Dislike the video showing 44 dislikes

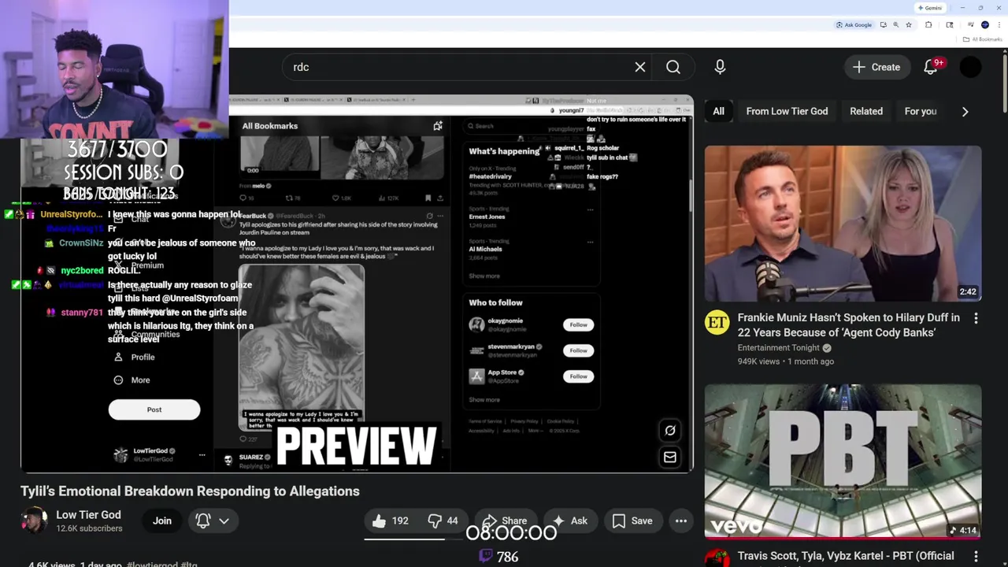[x=443, y=521]
